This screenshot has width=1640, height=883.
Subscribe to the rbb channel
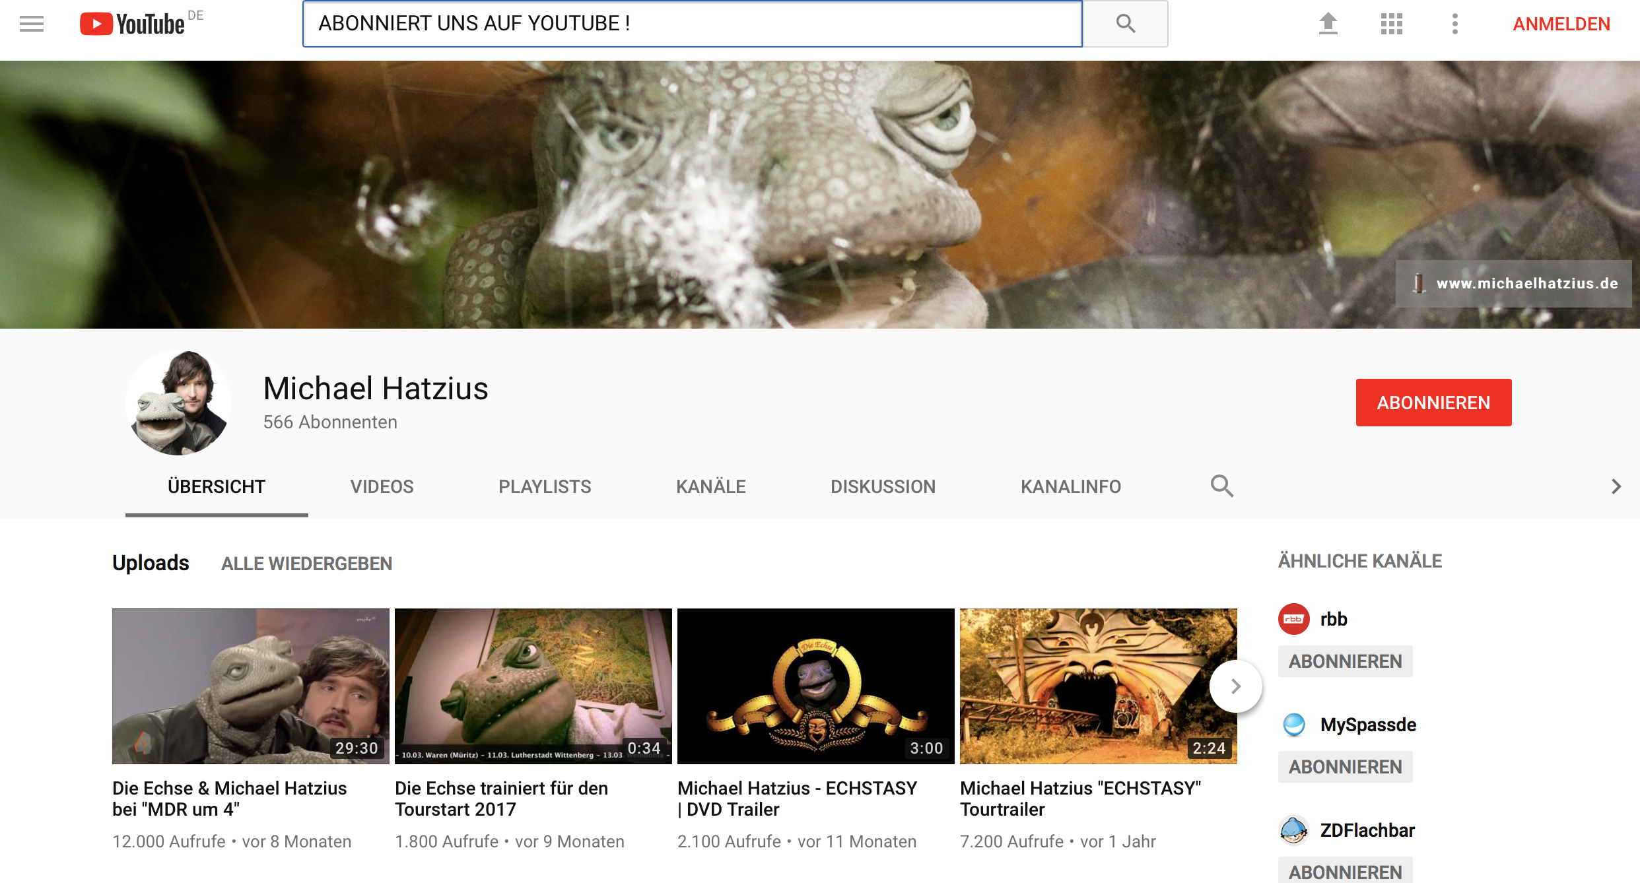tap(1345, 661)
